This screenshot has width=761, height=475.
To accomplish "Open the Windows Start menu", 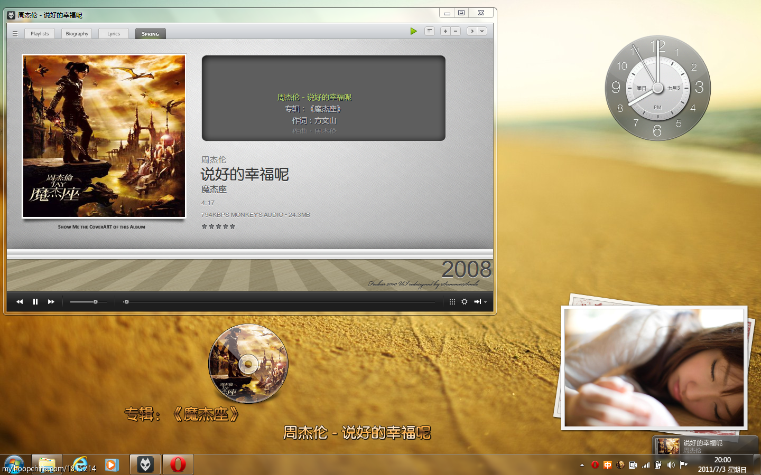I will [x=14, y=464].
